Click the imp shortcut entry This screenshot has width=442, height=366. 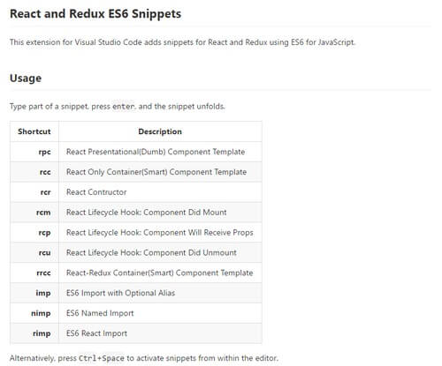pos(43,293)
